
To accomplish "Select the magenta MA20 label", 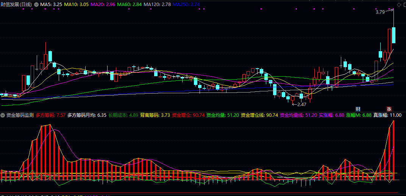I will point(103,5).
